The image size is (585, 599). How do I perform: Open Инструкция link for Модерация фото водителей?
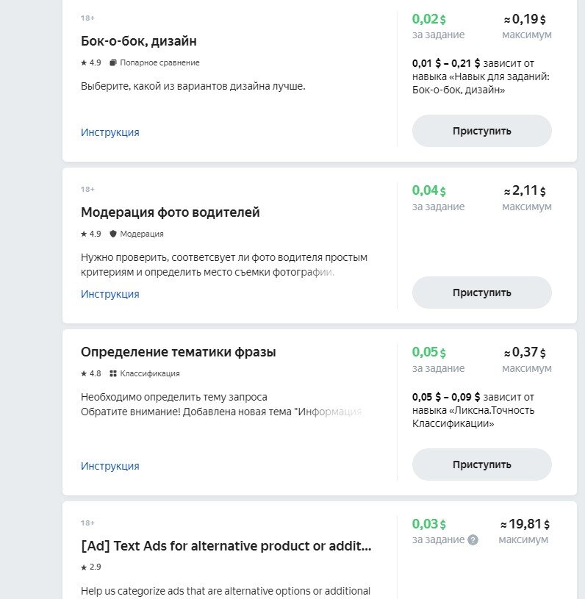point(110,294)
